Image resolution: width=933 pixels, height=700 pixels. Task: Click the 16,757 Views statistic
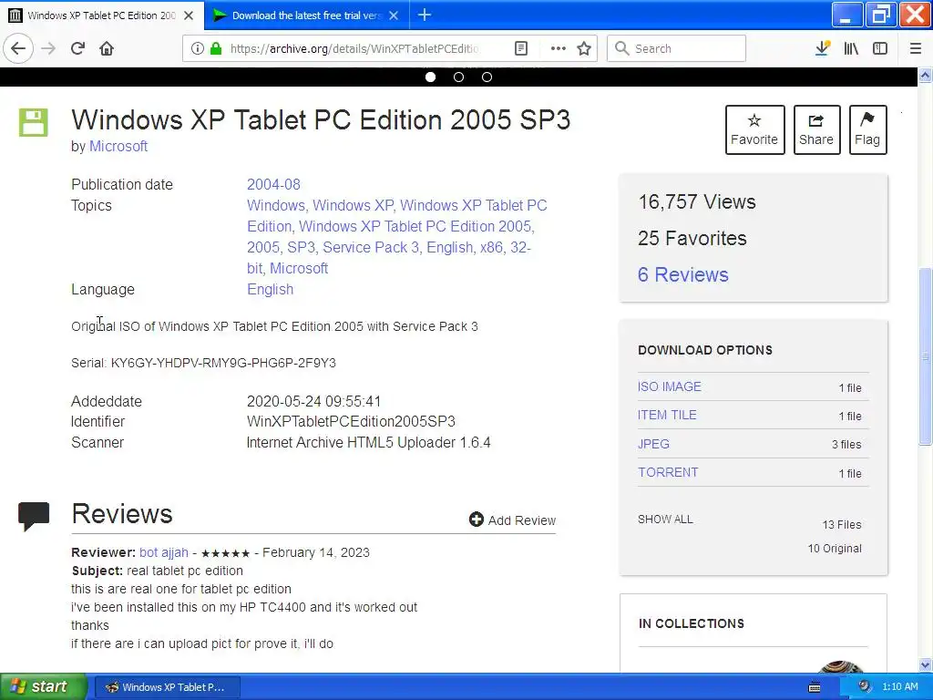pos(697,201)
